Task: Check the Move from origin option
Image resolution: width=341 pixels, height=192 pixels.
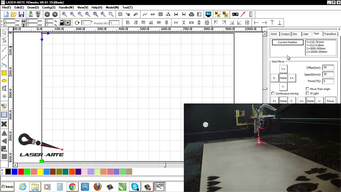Action: coord(307,89)
